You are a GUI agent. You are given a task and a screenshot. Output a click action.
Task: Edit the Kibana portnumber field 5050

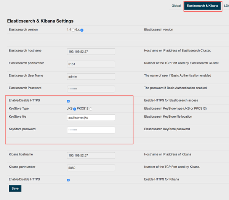[x=91, y=168]
